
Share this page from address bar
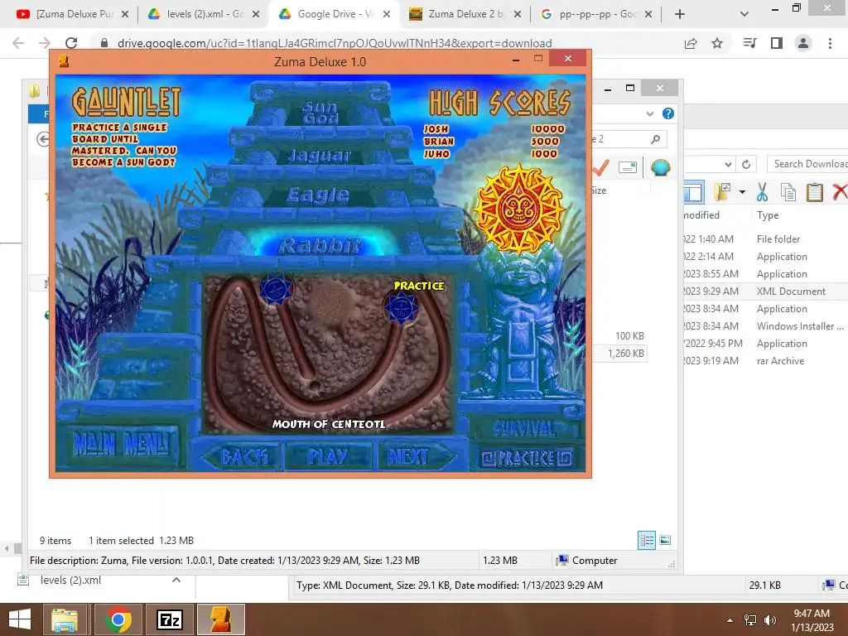click(x=691, y=43)
